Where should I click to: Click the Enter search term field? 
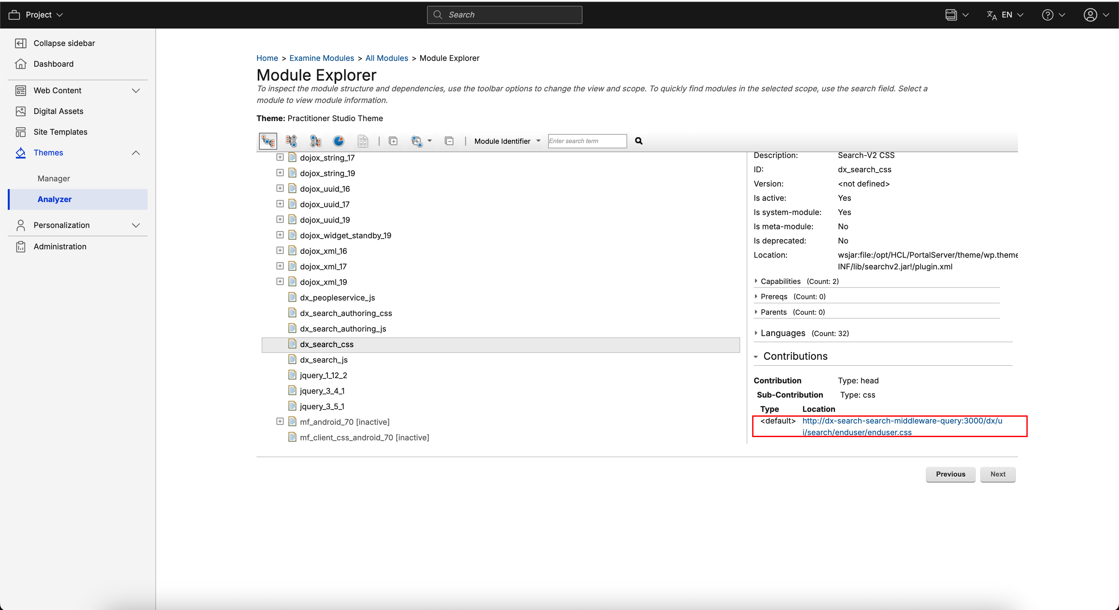tap(586, 141)
